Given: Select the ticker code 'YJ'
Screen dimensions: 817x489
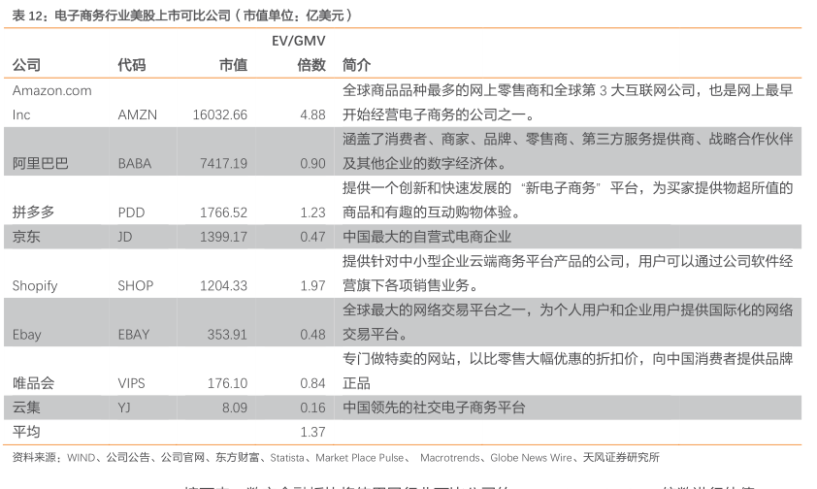Looking at the screenshot, I should pos(124,407).
